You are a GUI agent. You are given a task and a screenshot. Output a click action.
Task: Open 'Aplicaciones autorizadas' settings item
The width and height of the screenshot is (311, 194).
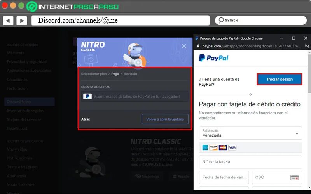tap(29, 71)
